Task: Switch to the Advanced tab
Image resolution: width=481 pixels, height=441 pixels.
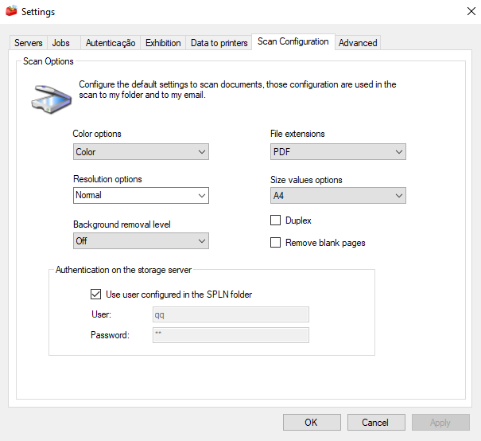Action: pyautogui.click(x=358, y=43)
